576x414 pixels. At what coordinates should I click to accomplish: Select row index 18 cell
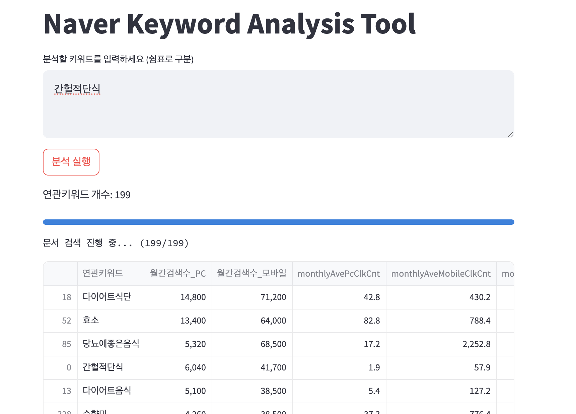[60, 297]
